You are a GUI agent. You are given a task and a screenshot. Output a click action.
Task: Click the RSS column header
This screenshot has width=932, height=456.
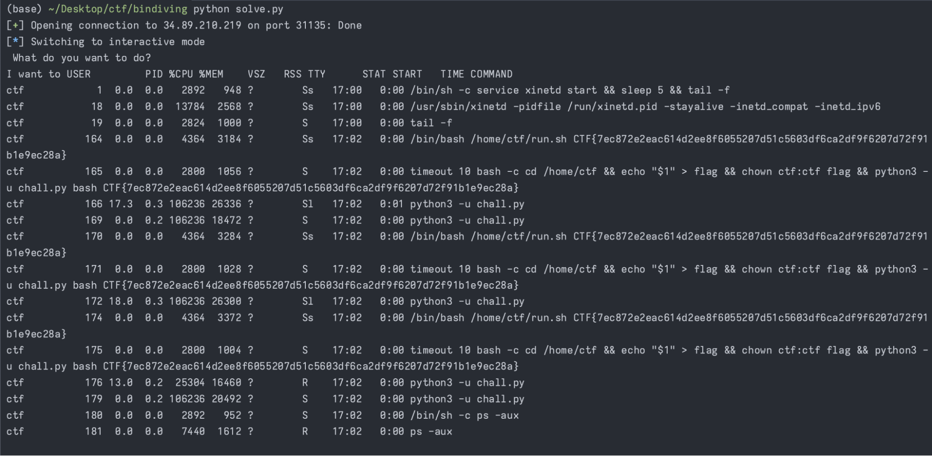pos(293,74)
